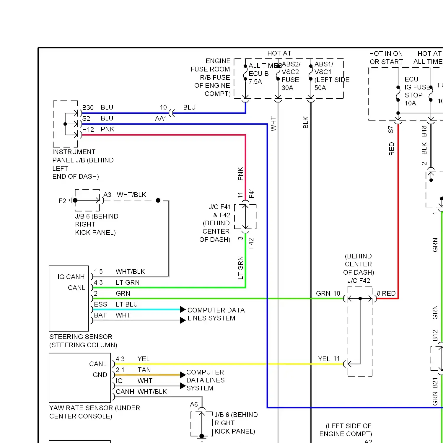This screenshot has height=443, width=443.
Task: Click the HOT IN ON OR START heading
Action: 386,58
